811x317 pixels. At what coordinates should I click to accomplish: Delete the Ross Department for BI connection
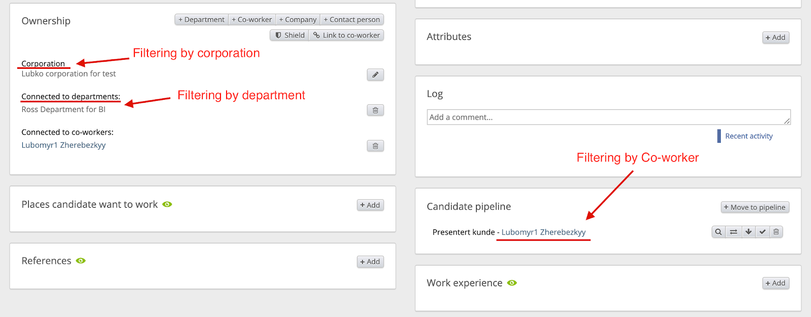(375, 110)
